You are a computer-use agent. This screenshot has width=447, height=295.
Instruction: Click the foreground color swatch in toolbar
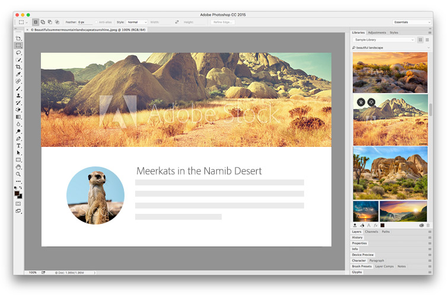(17, 193)
